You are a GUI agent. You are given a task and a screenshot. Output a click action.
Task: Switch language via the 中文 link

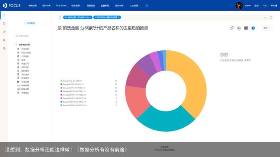(x=265, y=6)
